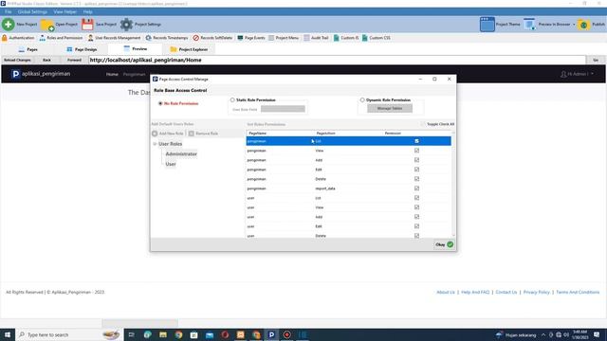
Task: Toggle permission for user View row
Action: pos(416,207)
